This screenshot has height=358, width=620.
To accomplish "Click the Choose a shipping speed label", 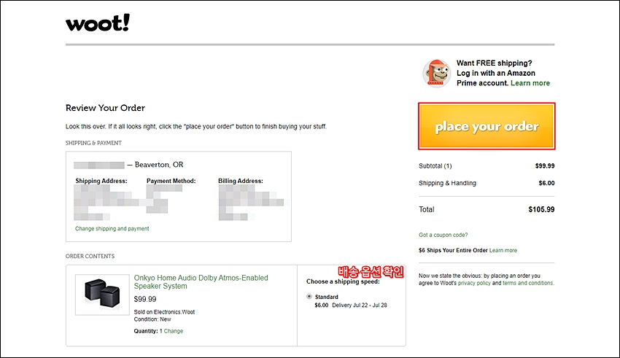I will tap(343, 281).
